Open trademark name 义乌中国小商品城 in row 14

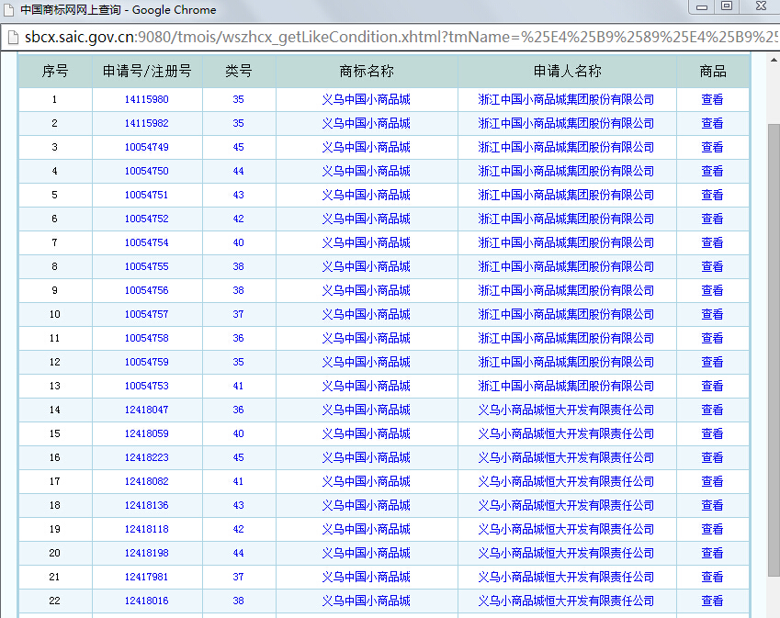[367, 410]
